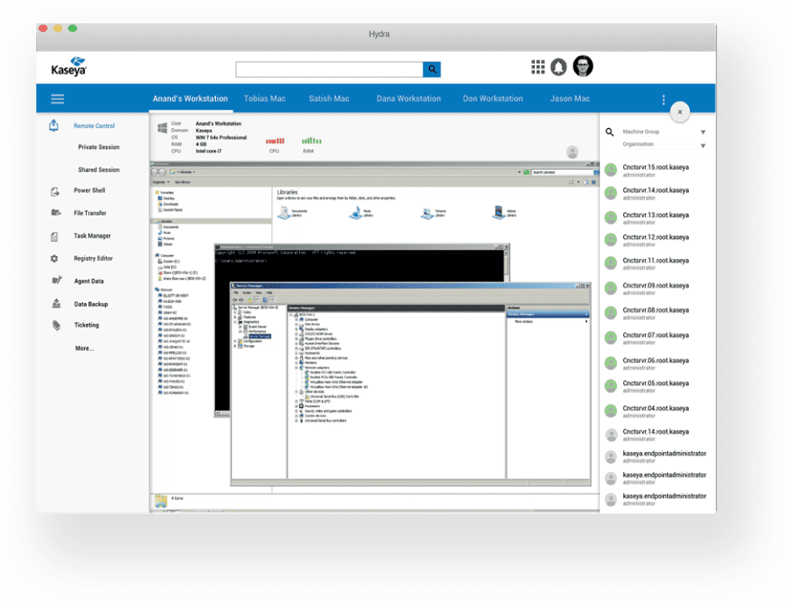Image resolution: width=790 pixels, height=601 pixels.
Task: Click the Task Manager icon
Action: pos(55,236)
